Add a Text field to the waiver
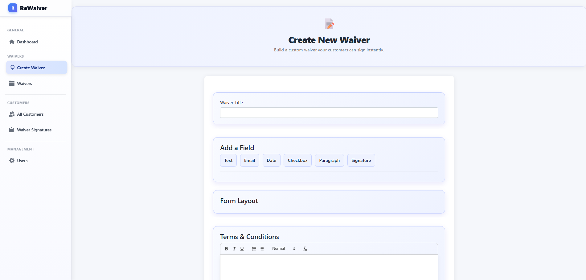 click(x=228, y=160)
